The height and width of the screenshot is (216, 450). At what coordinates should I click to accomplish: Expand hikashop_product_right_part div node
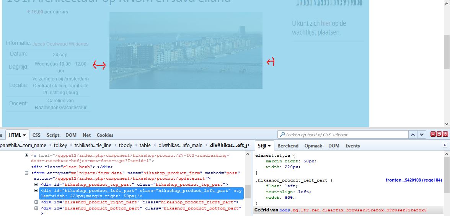pyautogui.click(x=36, y=202)
